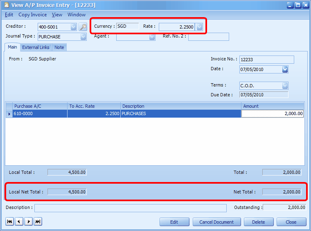The height and width of the screenshot is (231, 311).
Task: Switch to the Note tab
Action: tap(59, 47)
